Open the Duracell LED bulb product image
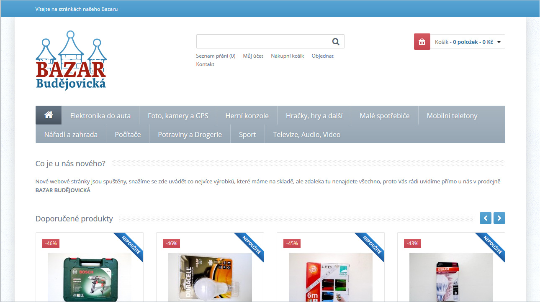The width and height of the screenshot is (540, 302). coord(210,277)
